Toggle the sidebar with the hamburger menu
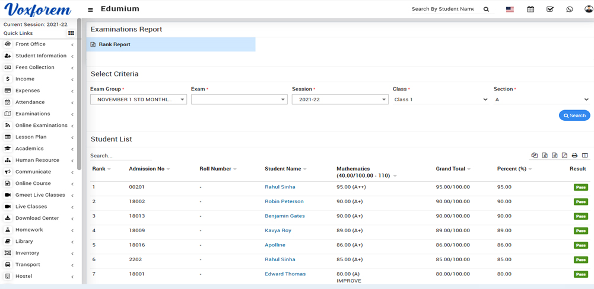The height and width of the screenshot is (289, 594). (90, 9)
